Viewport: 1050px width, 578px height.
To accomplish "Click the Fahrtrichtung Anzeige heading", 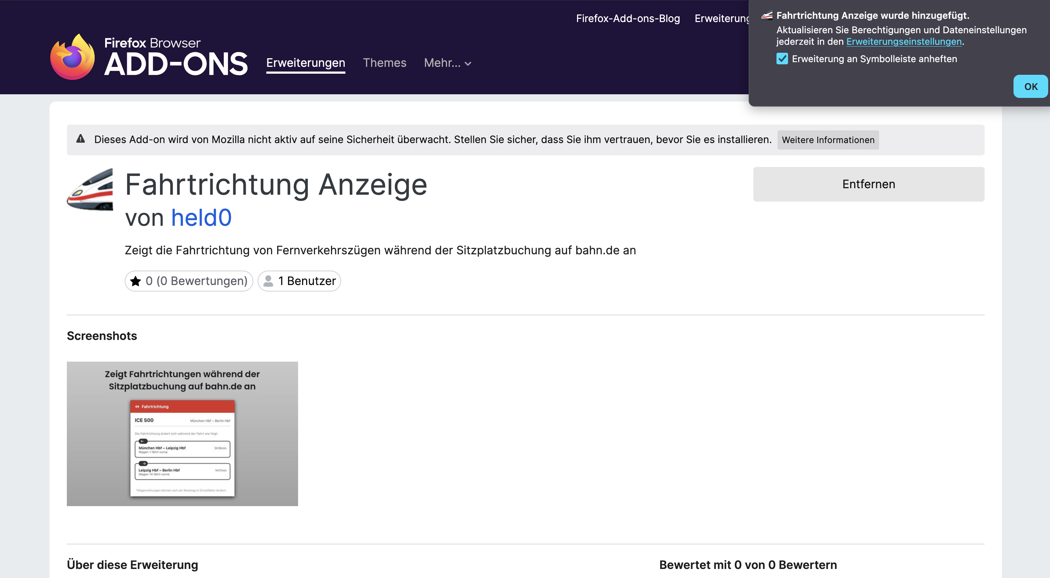I will [276, 185].
